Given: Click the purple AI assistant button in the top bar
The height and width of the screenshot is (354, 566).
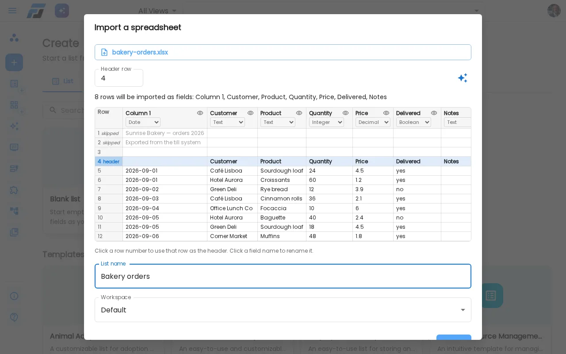Looking at the screenshot, I should [62, 11].
